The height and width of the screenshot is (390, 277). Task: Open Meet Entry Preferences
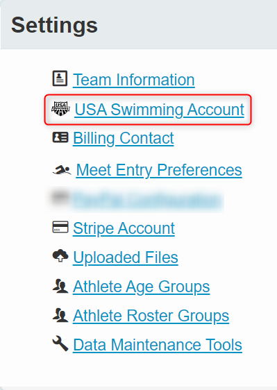(159, 170)
